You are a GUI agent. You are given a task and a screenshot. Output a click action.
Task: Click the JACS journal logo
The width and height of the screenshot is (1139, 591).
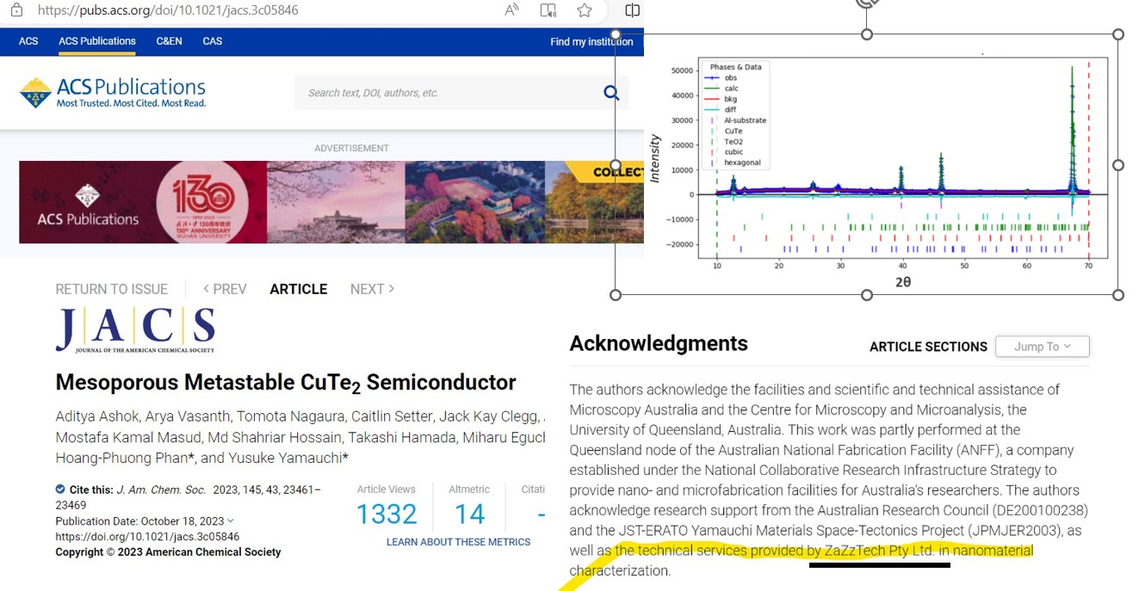[x=135, y=330]
